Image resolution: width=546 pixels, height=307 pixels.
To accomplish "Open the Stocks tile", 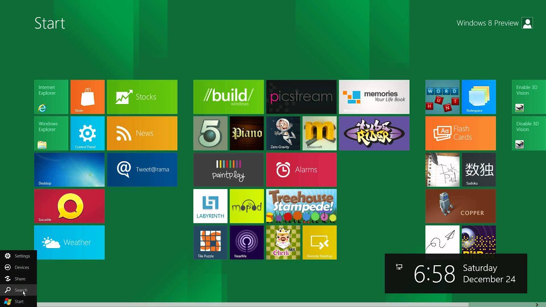I will [142, 97].
